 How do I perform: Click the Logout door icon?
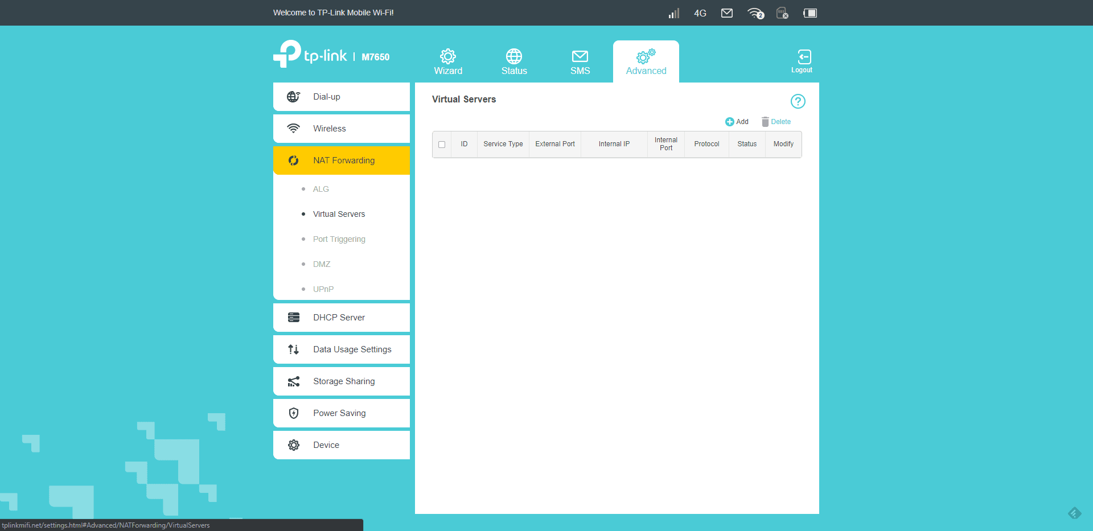(x=804, y=57)
